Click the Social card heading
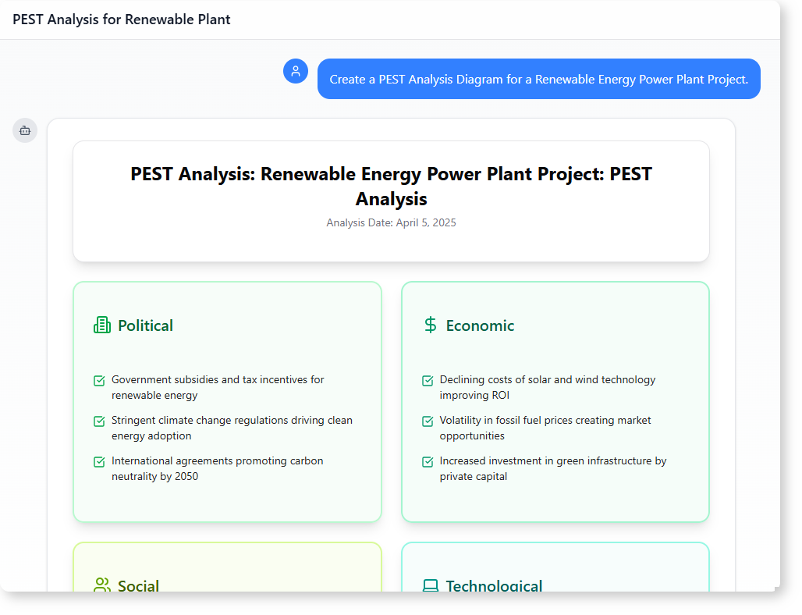Screen dimensions: 802x615 138,585
